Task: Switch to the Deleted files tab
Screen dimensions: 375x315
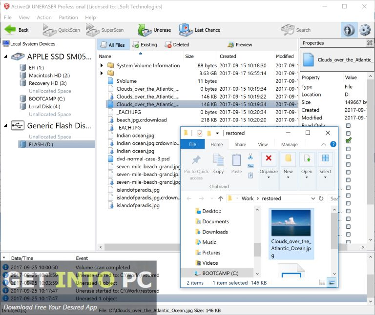Action: point(177,45)
